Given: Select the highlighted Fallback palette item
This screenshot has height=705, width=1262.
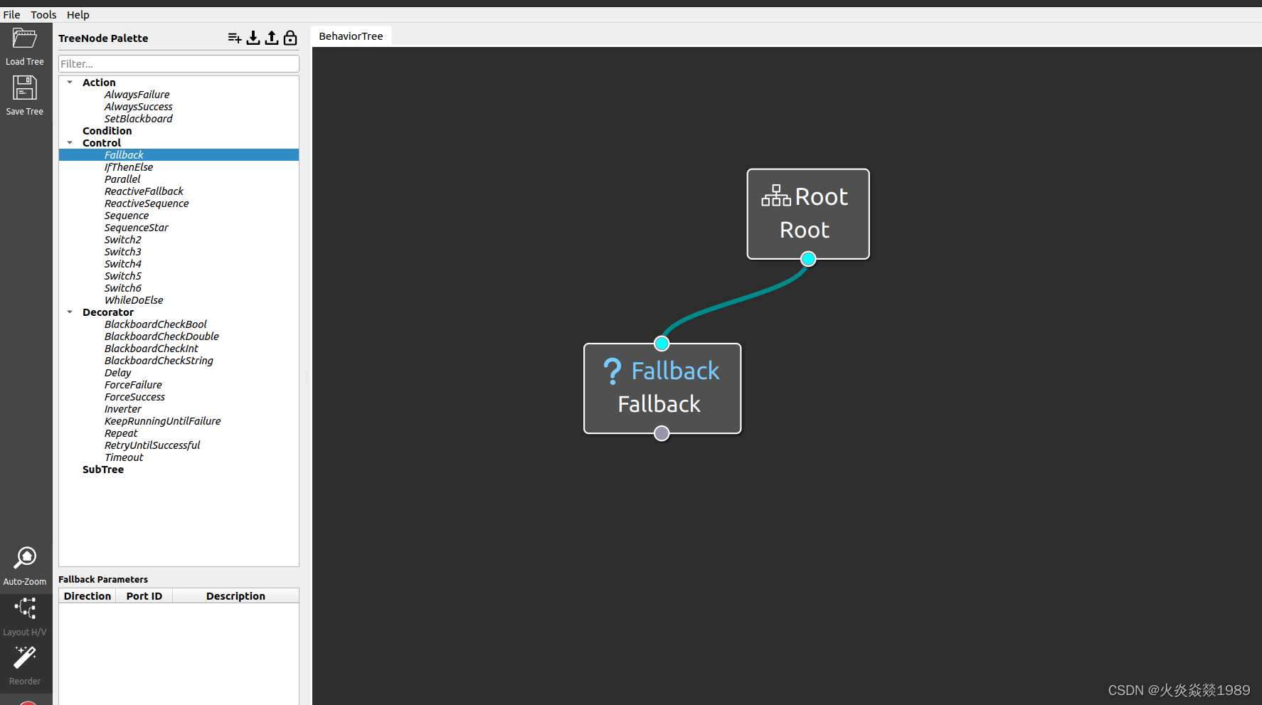Looking at the screenshot, I should [179, 155].
